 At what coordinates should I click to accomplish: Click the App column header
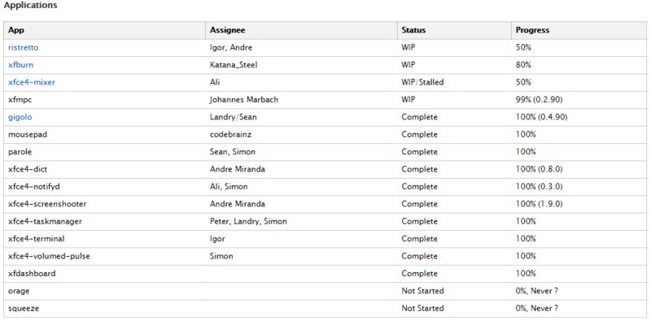pyautogui.click(x=15, y=30)
